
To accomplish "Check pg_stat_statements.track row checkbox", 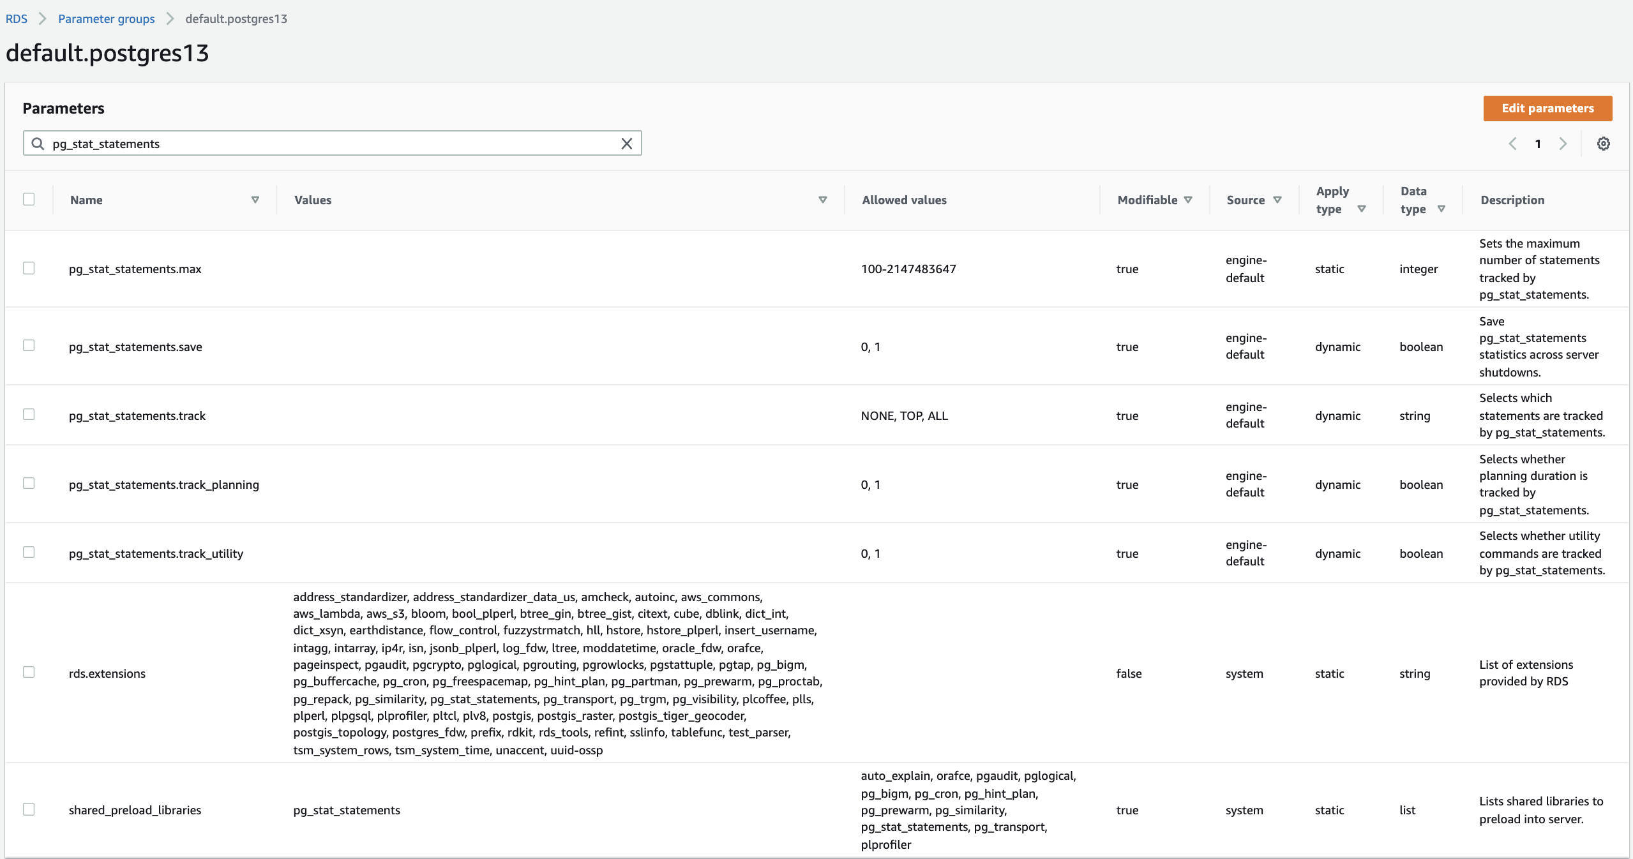I will coord(29,414).
